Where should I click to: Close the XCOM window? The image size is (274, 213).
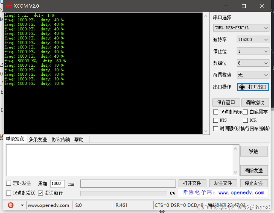click(262, 6)
